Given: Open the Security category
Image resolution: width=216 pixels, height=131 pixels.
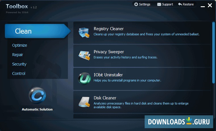Looking at the screenshot, I should click(19, 64).
